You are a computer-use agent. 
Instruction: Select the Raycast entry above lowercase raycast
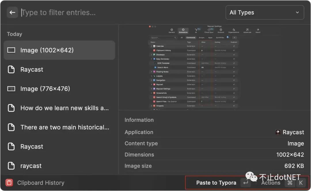point(59,147)
